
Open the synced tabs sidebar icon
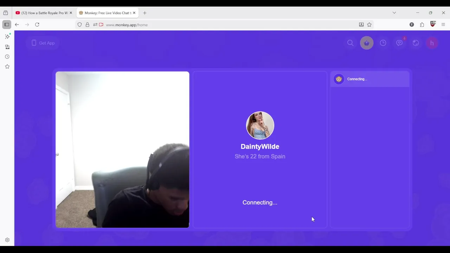click(7, 47)
